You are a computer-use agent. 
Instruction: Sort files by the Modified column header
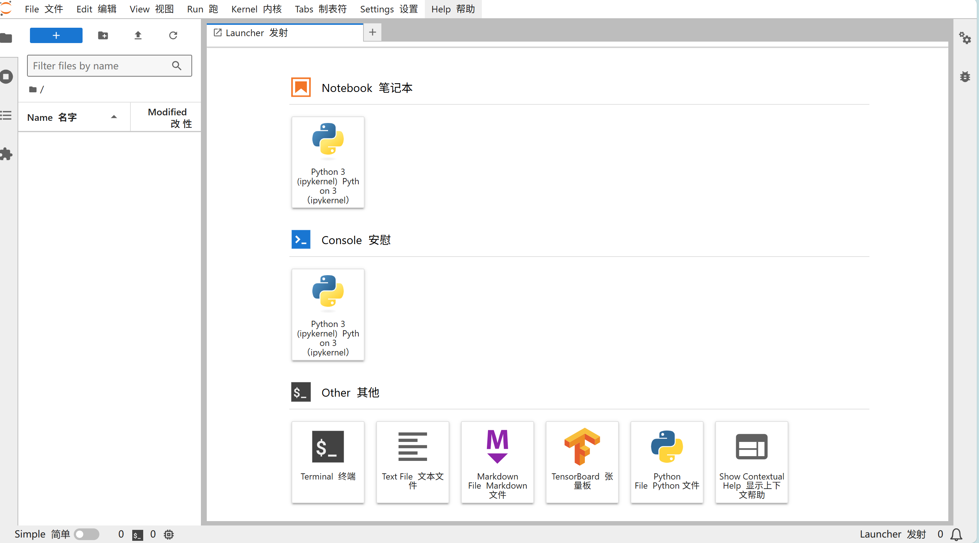click(x=166, y=118)
